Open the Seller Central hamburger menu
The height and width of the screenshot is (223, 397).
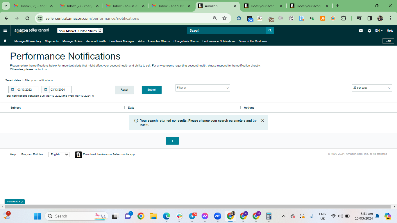[x=5, y=30]
